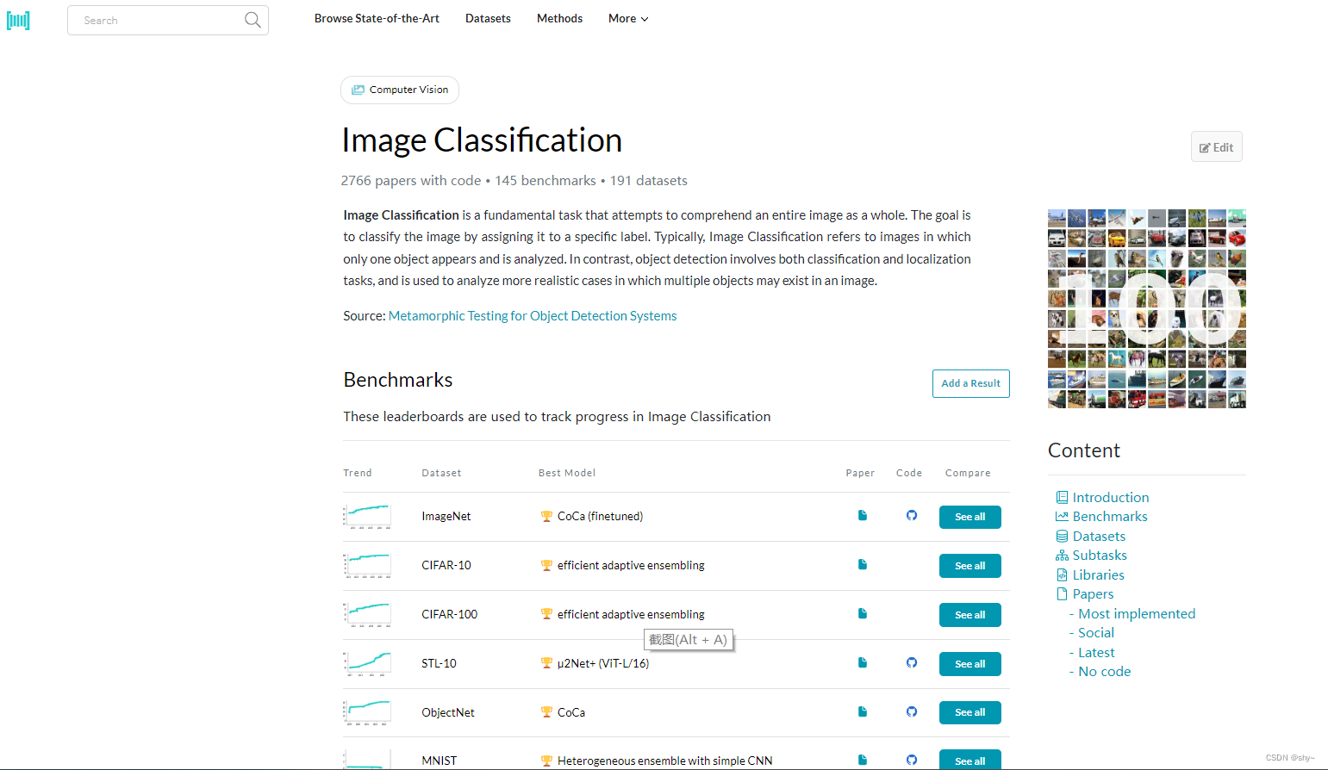The image size is (1328, 770).
Task: Open the ObjectNet GitHub code icon
Action: point(912,711)
